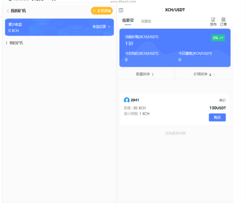Open the 发布 publish icon
This screenshot has width=246, height=203.
pos(213,22)
